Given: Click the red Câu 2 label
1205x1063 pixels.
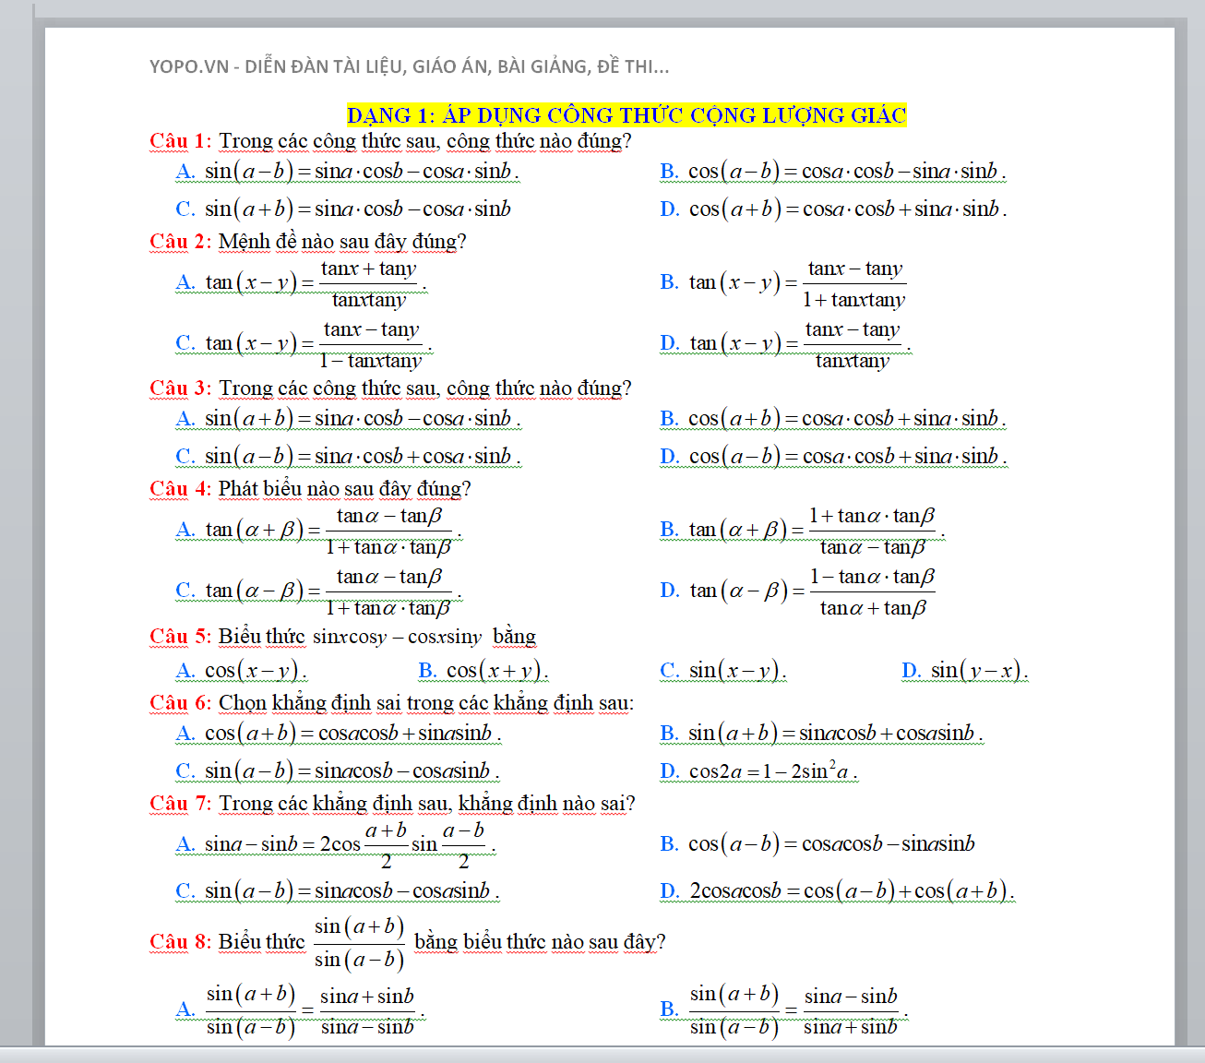Looking at the screenshot, I should 180,242.
